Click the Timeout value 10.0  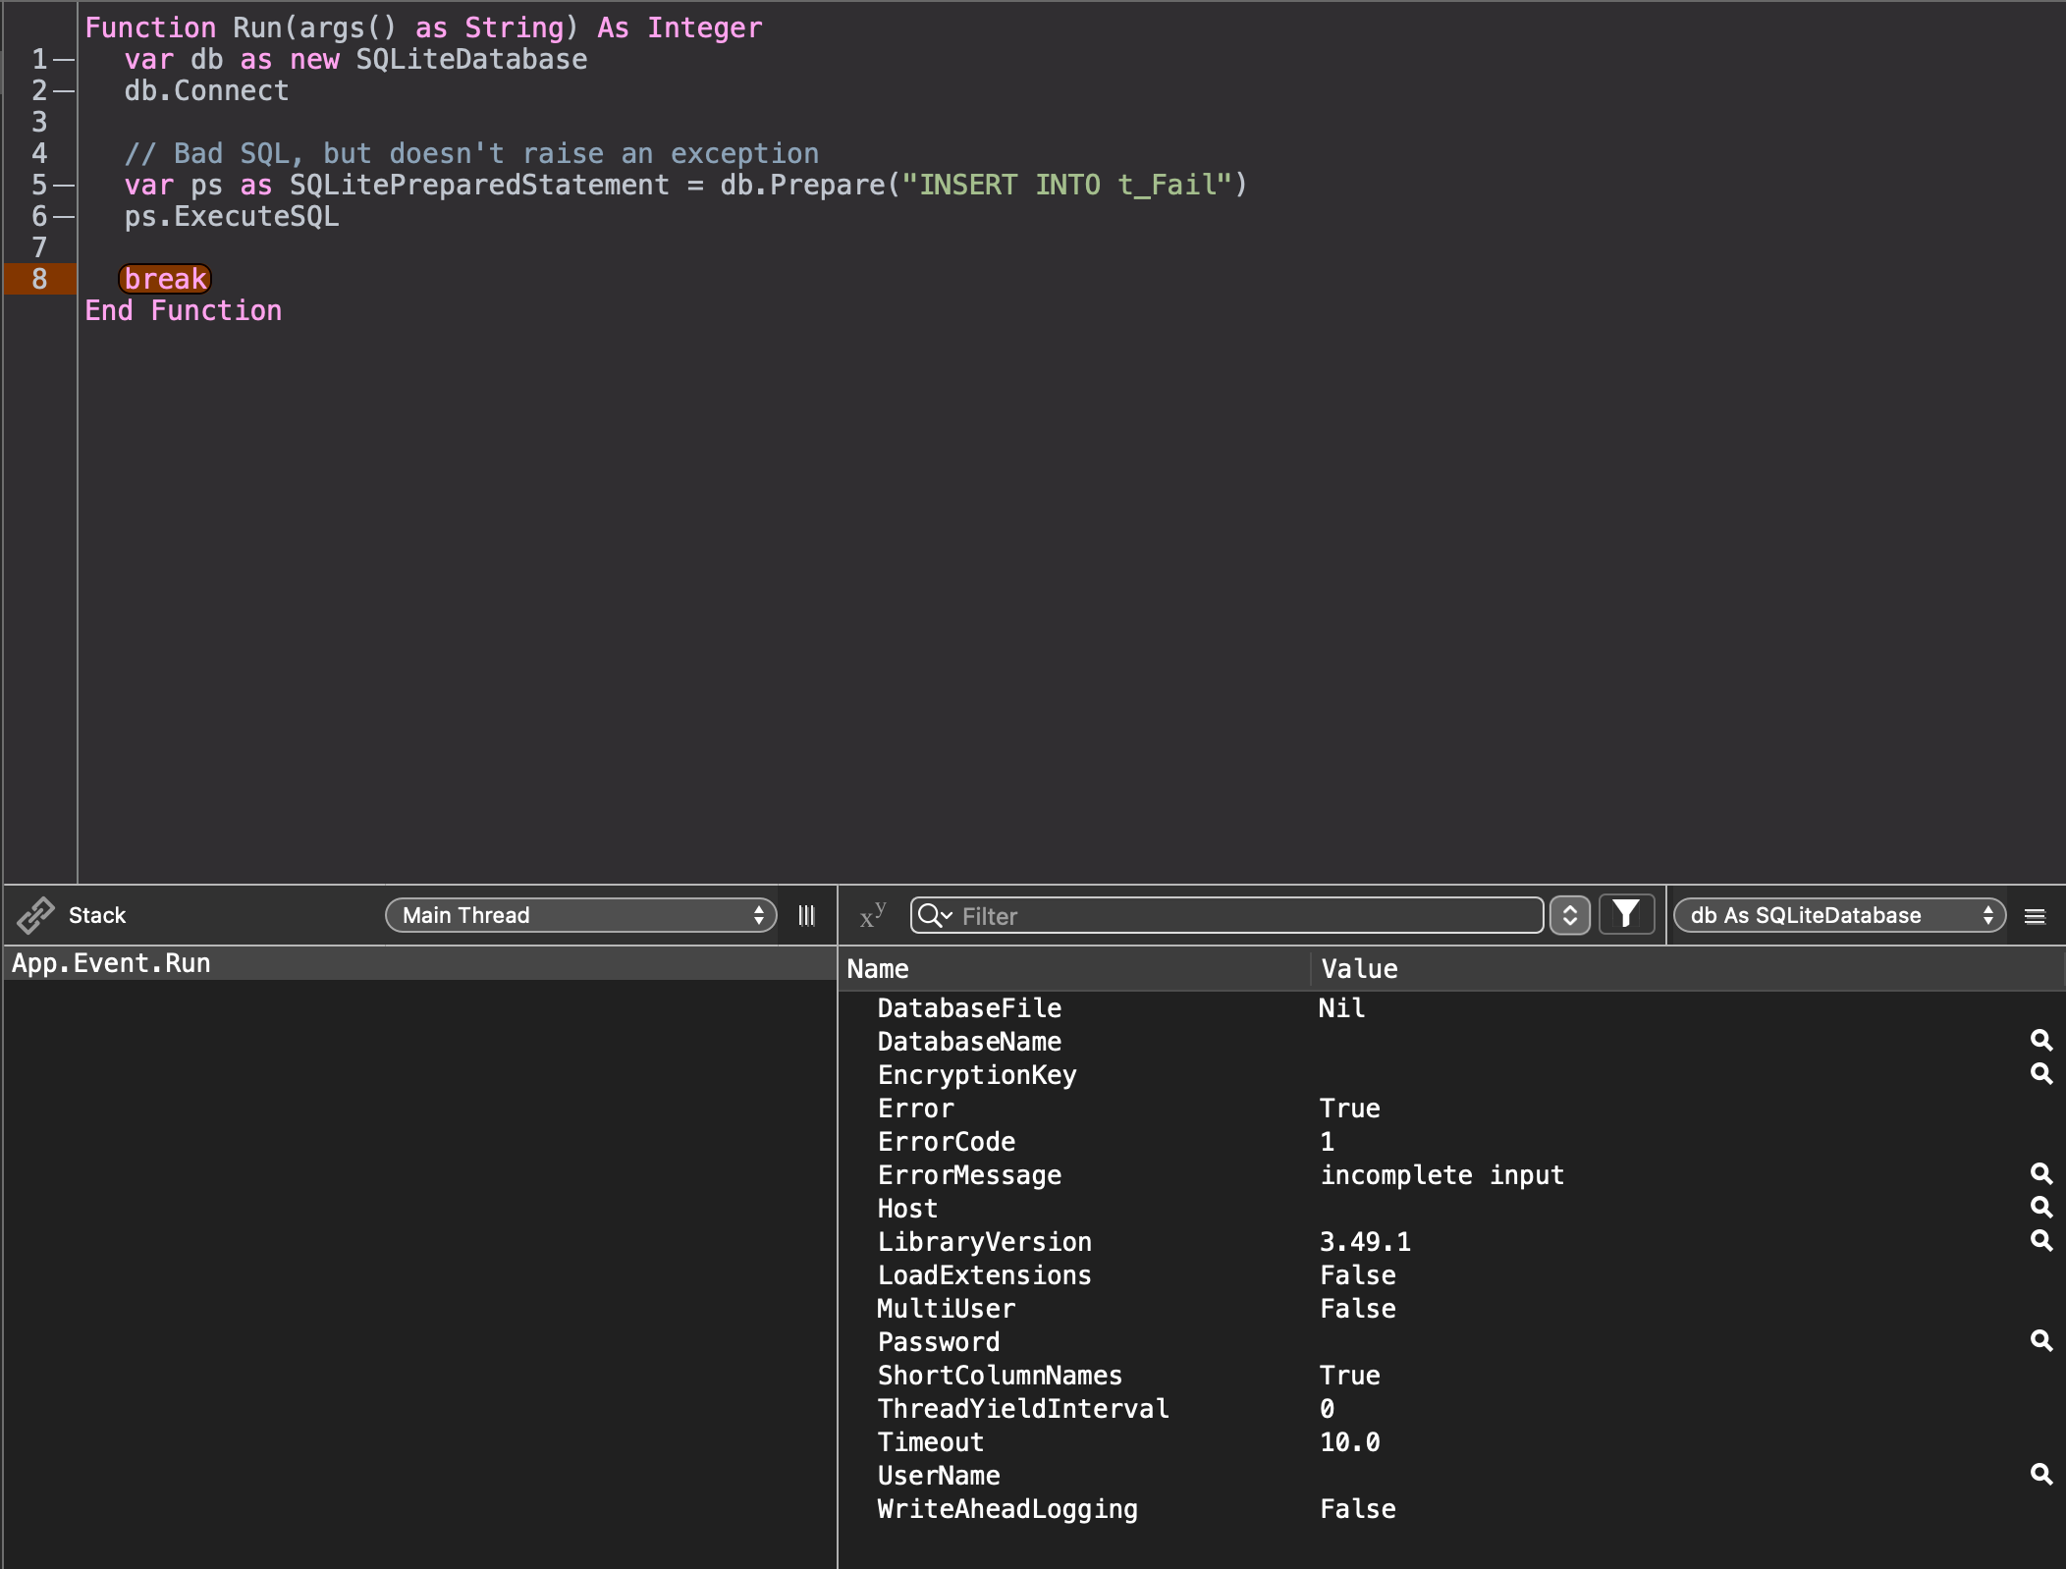(1350, 1442)
